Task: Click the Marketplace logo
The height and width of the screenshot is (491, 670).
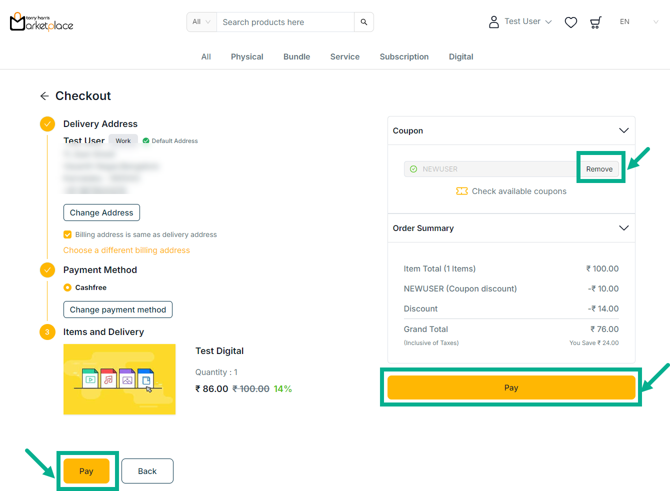Action: (41, 22)
